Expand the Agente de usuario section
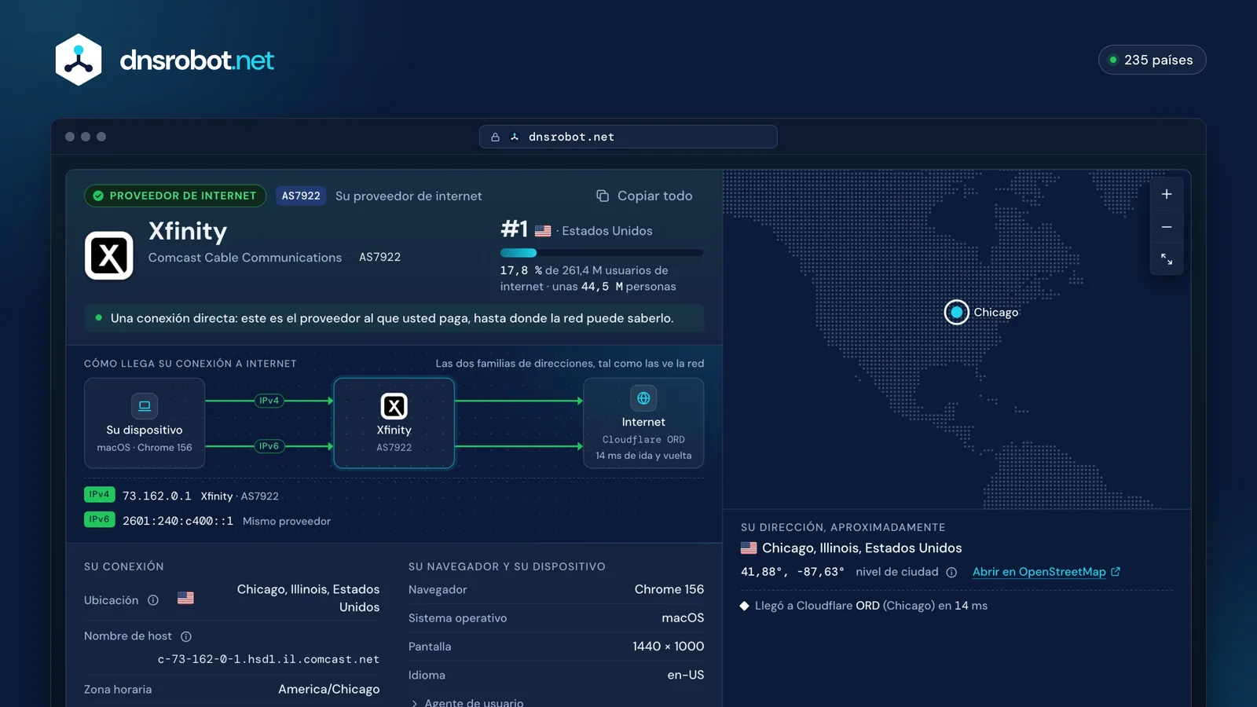The width and height of the screenshot is (1257, 707). point(467,702)
